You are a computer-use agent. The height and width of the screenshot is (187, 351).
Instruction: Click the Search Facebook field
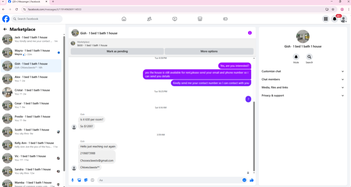pyautogui.click(x=37, y=19)
